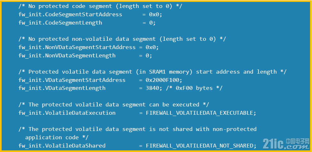Click the fw_init.NonVDataSegmentLength line
Screen dimensions: 312x152
[85, 55]
